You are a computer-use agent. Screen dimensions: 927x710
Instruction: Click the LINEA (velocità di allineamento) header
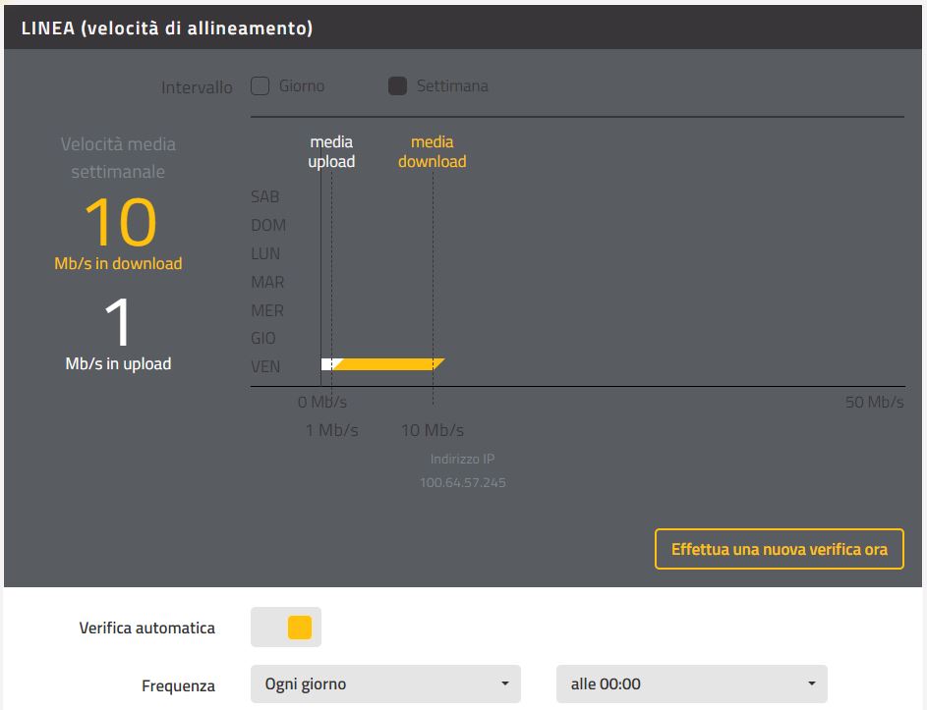(167, 27)
